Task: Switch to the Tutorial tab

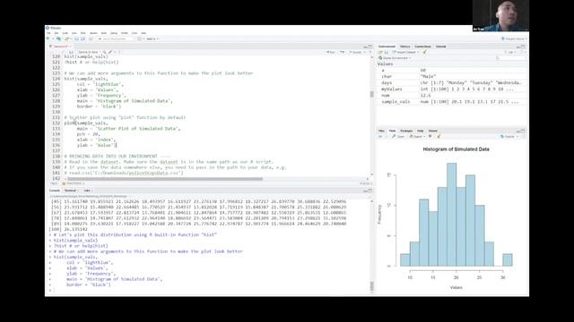Action: pos(440,47)
